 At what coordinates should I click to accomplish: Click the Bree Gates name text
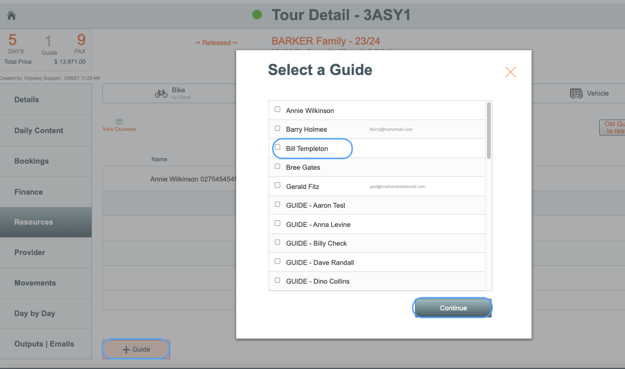(303, 167)
